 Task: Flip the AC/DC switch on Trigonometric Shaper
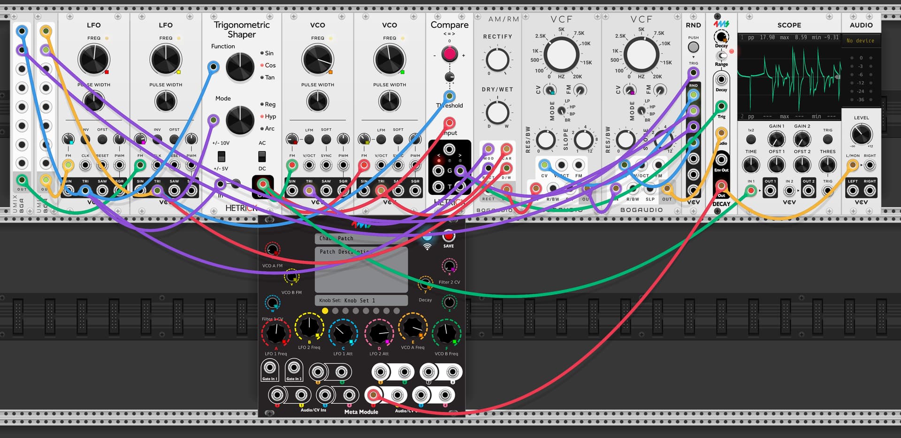coord(262,156)
